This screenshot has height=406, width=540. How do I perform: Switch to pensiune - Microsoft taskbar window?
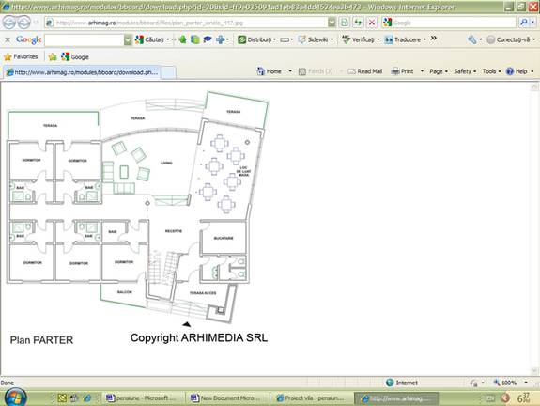coord(142,398)
